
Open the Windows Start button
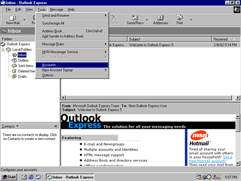pyautogui.click(x=9, y=177)
